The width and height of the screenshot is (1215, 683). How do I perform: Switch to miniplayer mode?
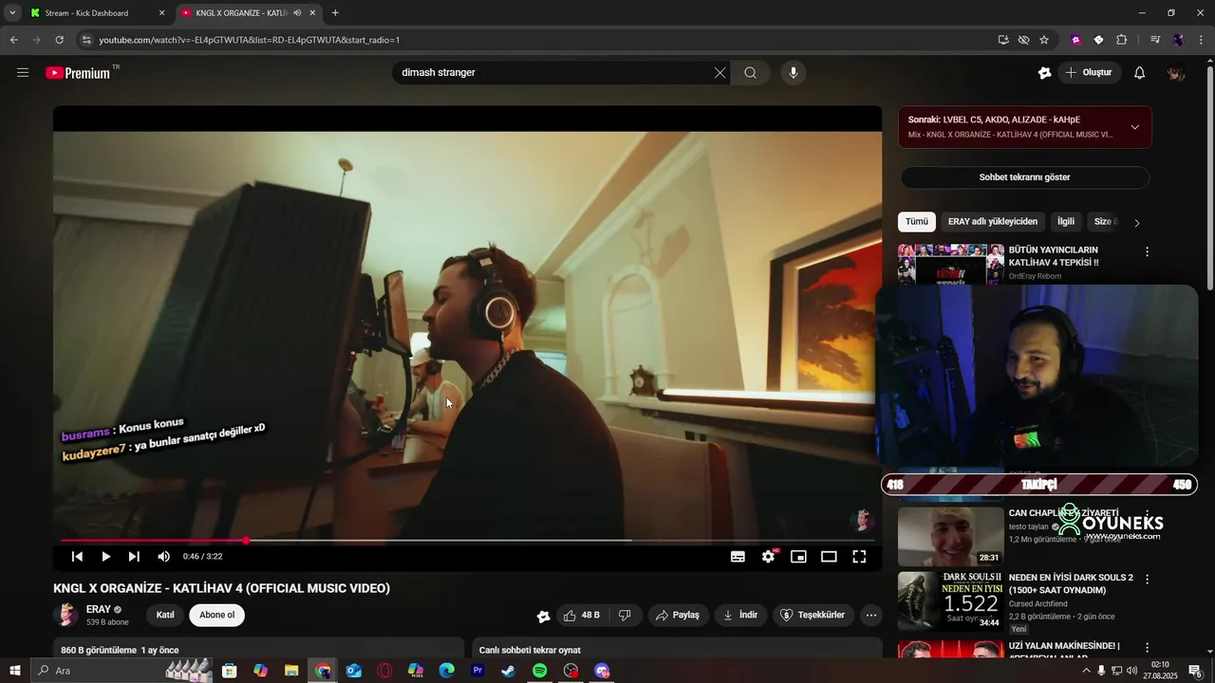point(798,557)
